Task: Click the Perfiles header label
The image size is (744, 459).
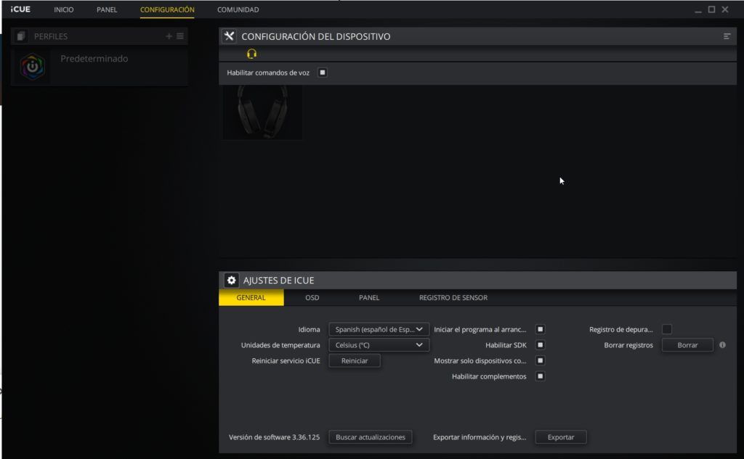Action: (x=51, y=36)
